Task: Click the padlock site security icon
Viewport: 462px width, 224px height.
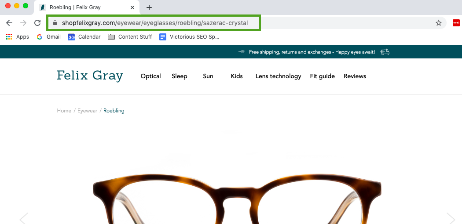Action: pyautogui.click(x=55, y=23)
